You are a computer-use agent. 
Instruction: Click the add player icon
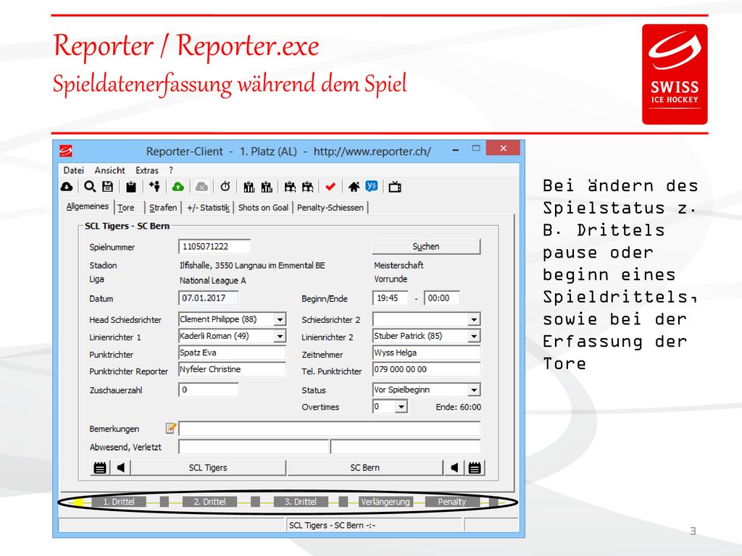click(155, 186)
